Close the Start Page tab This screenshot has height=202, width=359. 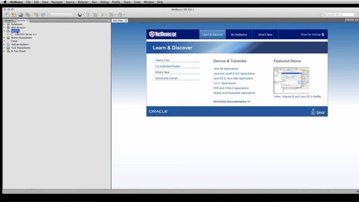[x=126, y=20]
